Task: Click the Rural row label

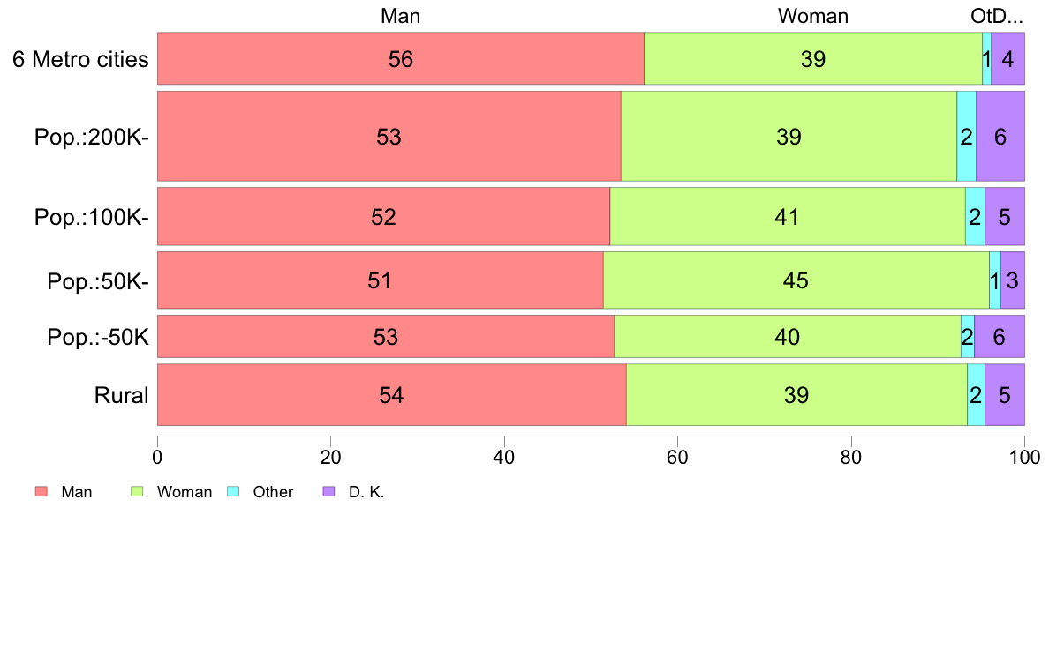Action: (121, 395)
